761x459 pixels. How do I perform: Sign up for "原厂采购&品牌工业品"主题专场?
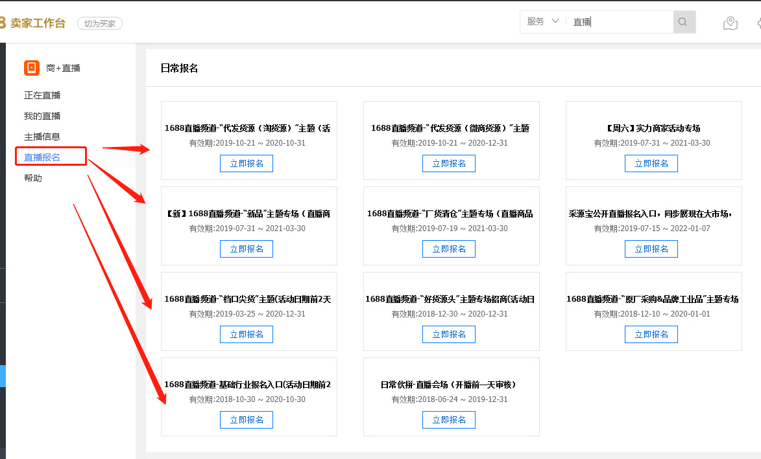click(651, 335)
